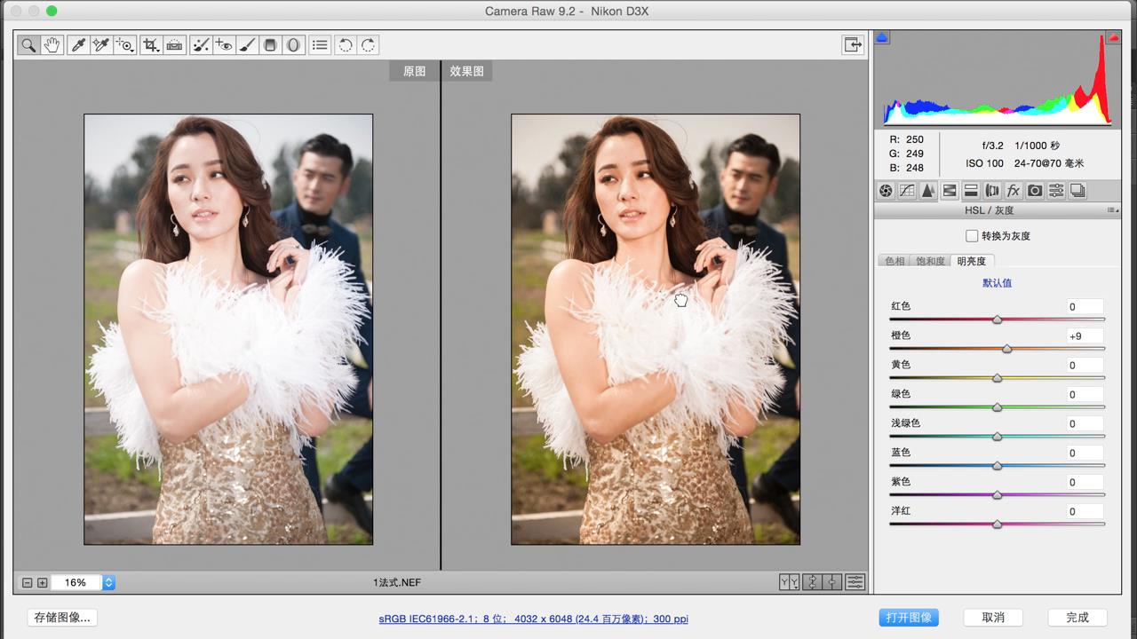Image resolution: width=1137 pixels, height=639 pixels.
Task: Pick the Straighten tool
Action: (x=175, y=45)
